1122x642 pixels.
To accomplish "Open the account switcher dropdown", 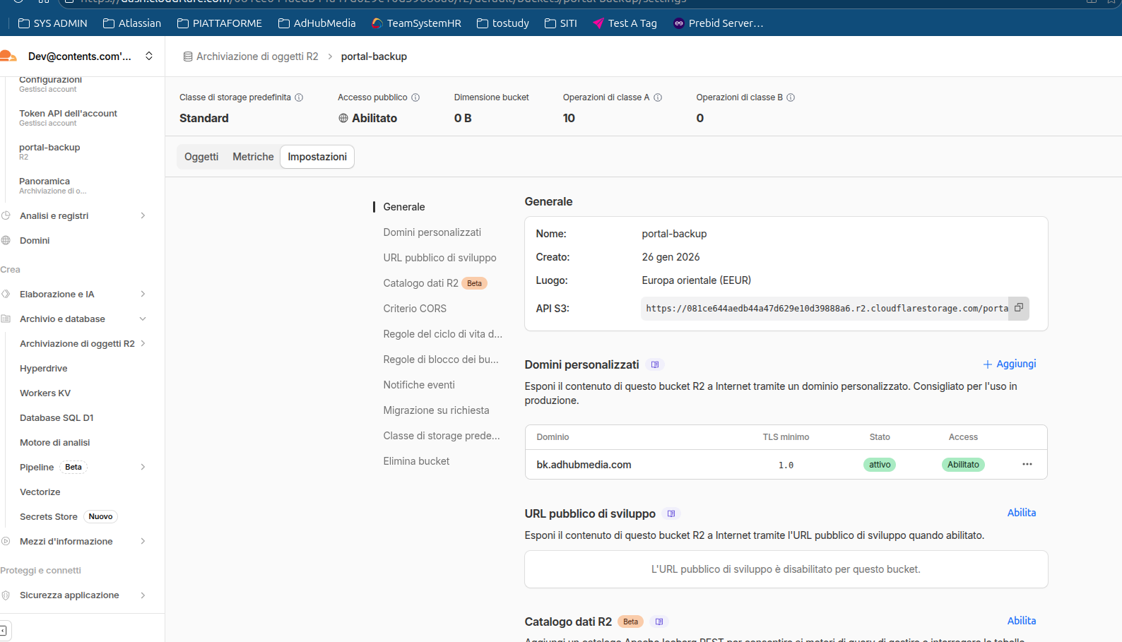I will click(149, 57).
